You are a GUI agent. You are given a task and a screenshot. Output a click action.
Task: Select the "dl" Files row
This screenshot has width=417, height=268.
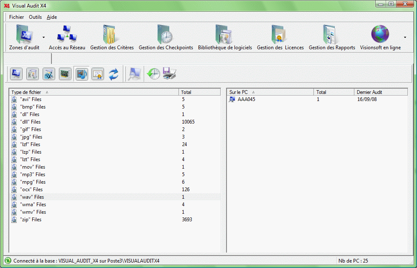coord(115,114)
